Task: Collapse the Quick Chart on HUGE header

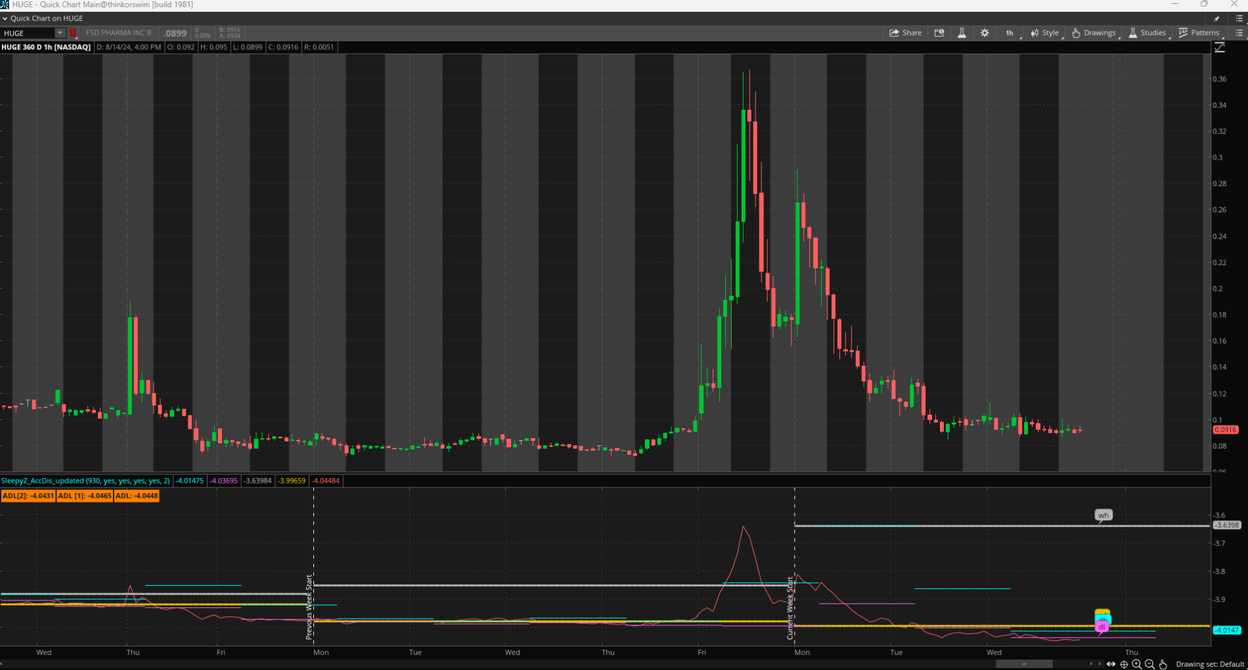Action: click(5, 18)
